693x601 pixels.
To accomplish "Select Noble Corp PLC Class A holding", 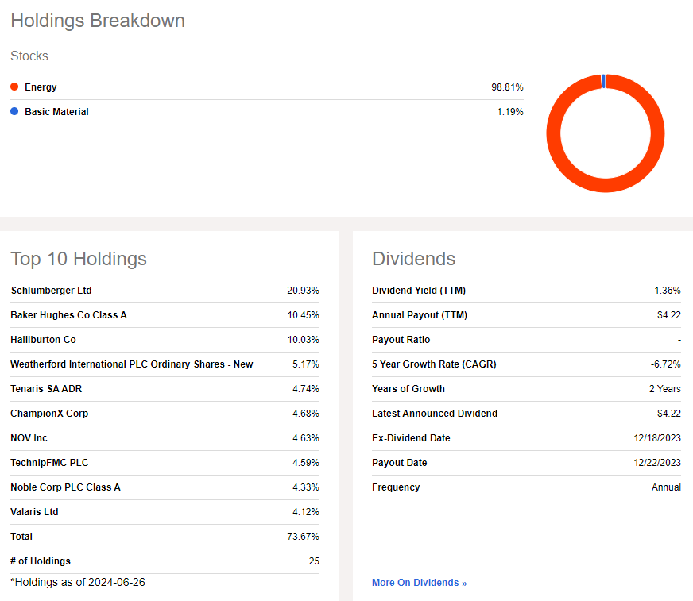I will coord(65,487).
